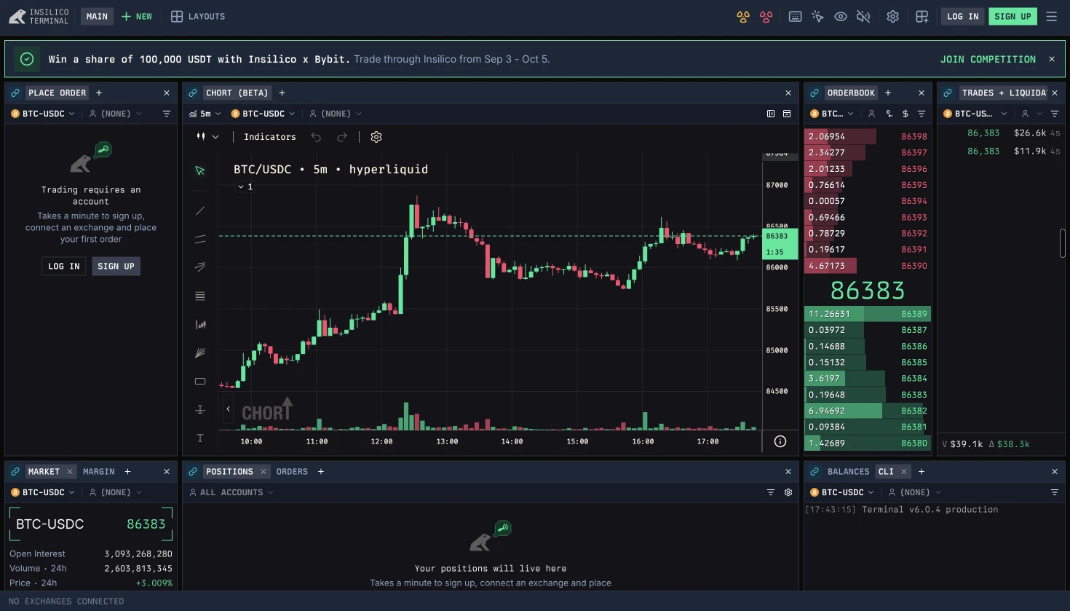Open the terminal settings gear in top bar

(x=893, y=17)
